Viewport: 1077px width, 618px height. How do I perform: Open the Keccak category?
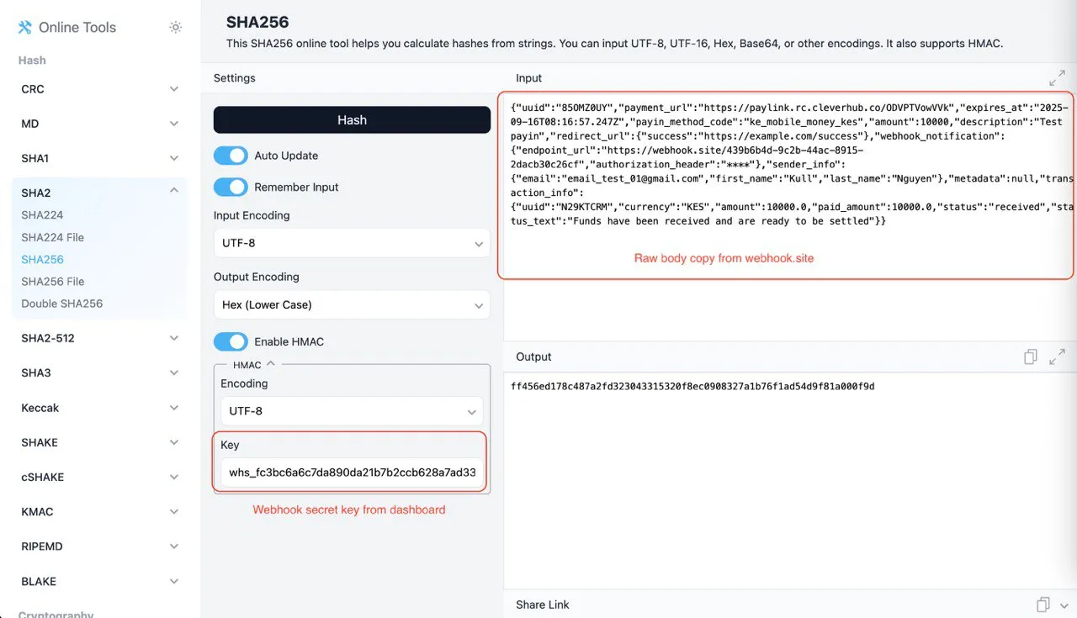[98, 408]
